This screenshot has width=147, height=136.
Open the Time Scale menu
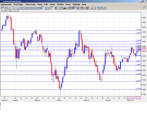(30, 4)
